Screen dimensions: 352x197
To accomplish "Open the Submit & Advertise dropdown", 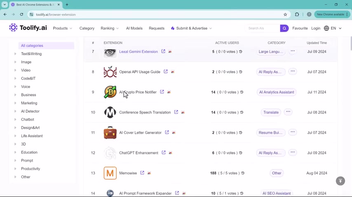I will pyautogui.click(x=192, y=28).
